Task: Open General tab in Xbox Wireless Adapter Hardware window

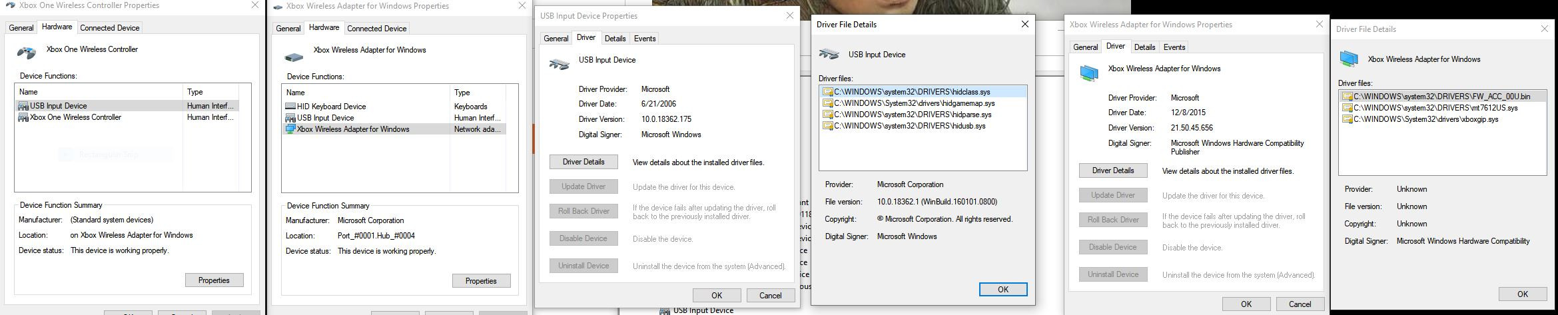Action: coord(288,28)
